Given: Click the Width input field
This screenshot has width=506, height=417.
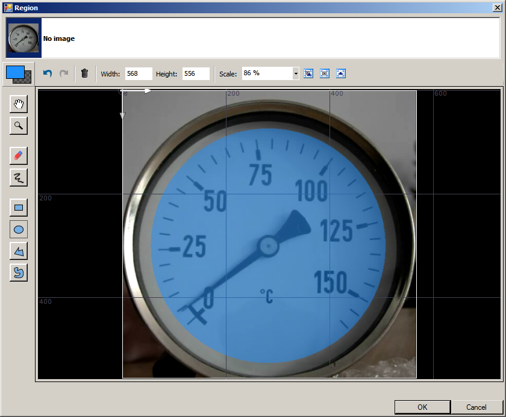Looking at the screenshot, I should coord(138,73).
